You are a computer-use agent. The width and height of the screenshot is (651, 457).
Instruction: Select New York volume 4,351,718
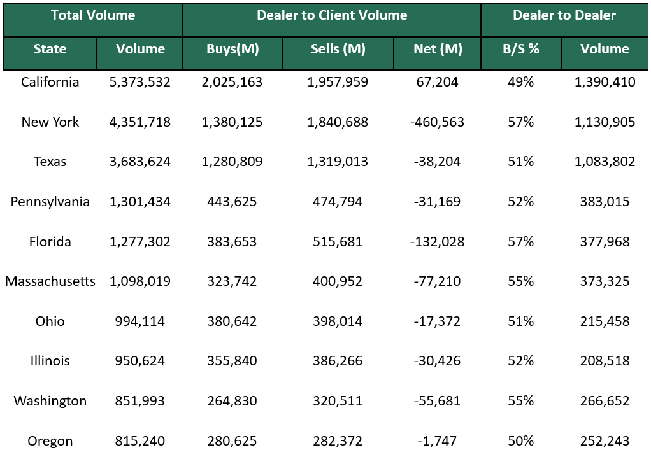pos(140,122)
